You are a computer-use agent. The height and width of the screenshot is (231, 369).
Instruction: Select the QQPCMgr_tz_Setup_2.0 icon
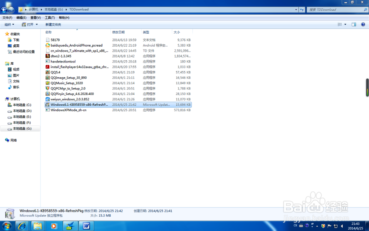pos(48,88)
